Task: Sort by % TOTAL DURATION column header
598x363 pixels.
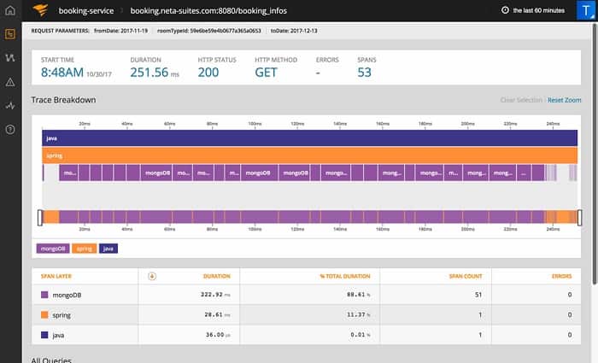Action: click(345, 276)
